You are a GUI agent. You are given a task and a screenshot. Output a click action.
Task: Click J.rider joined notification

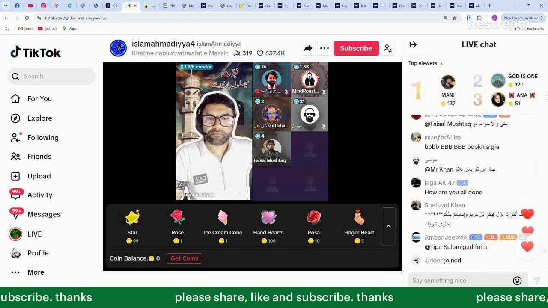(x=443, y=260)
